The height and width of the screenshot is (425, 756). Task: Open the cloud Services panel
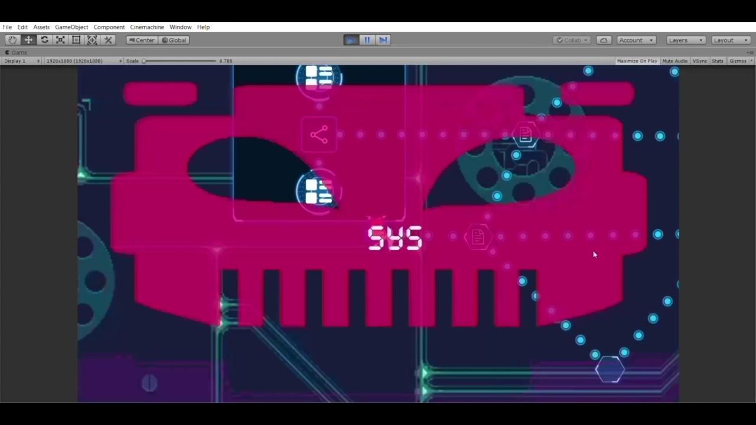604,40
